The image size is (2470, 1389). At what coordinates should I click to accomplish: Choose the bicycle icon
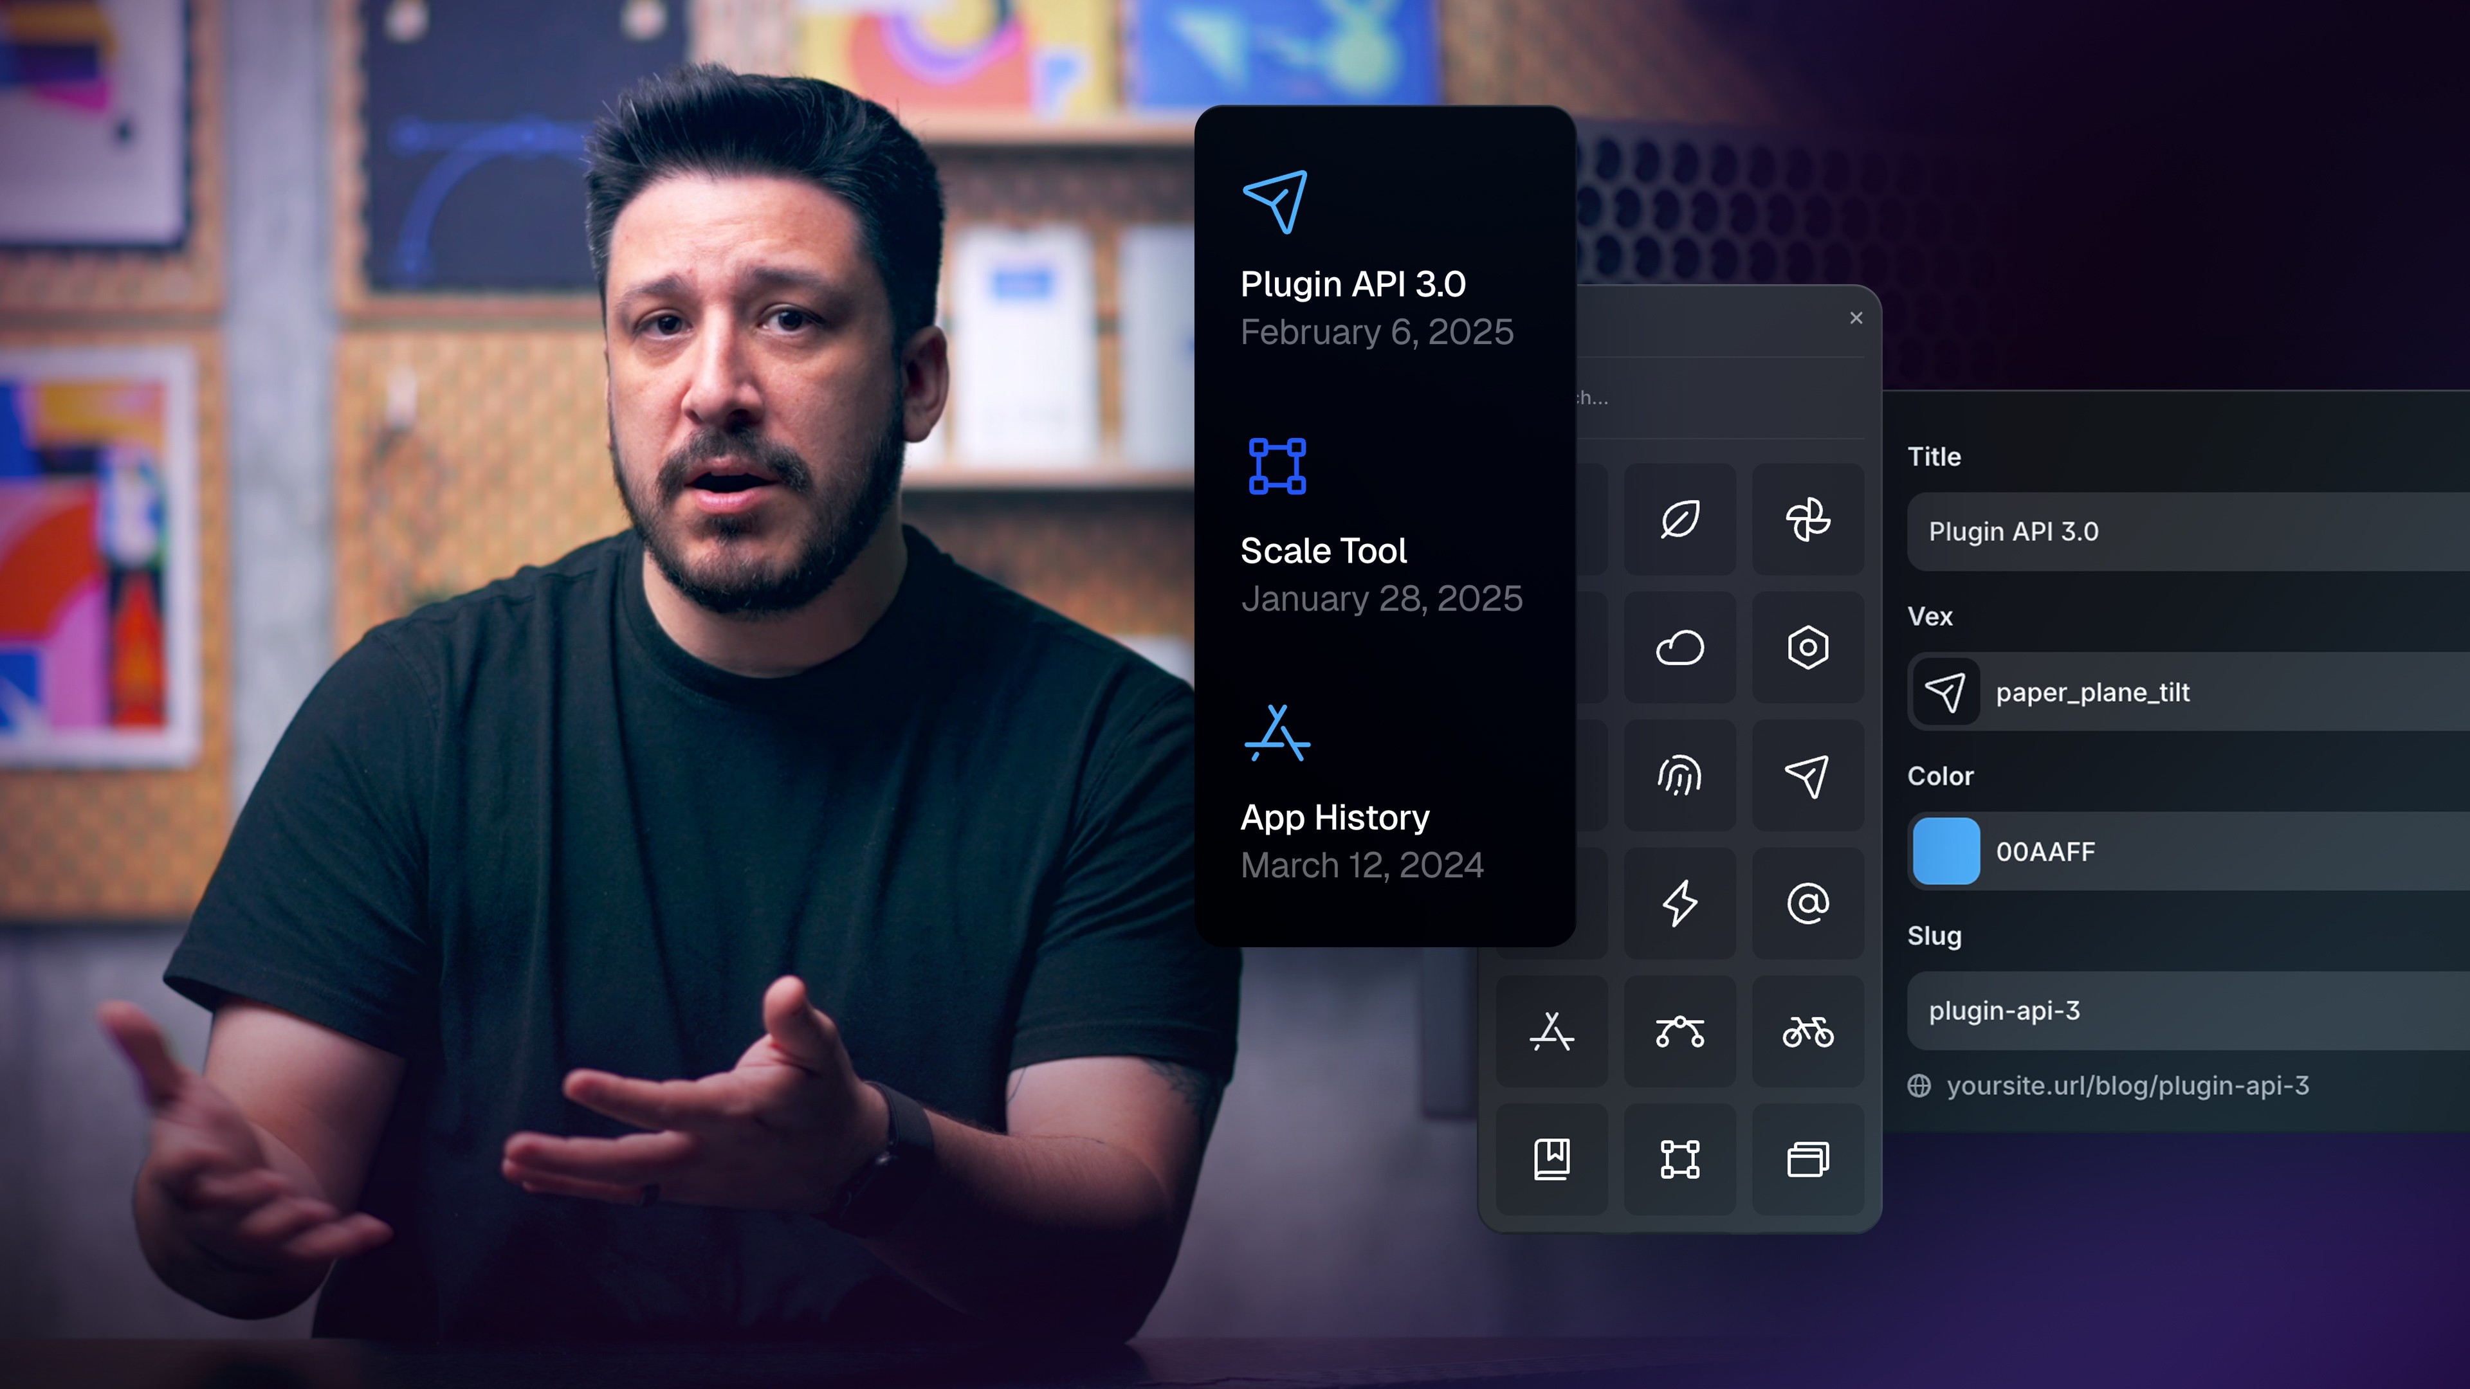coord(1807,1031)
